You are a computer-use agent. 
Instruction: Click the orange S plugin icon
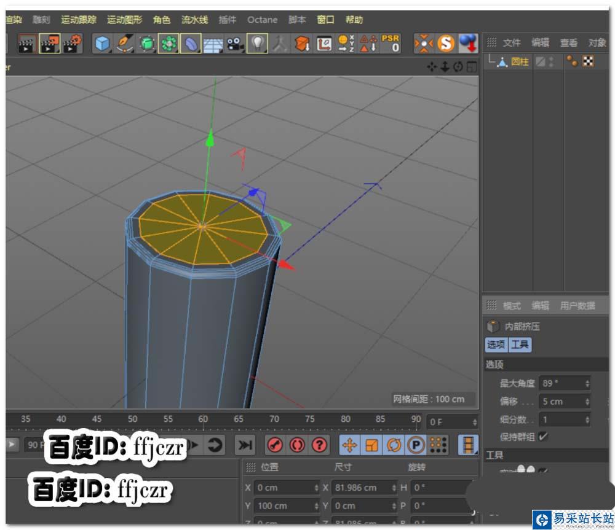click(x=446, y=43)
